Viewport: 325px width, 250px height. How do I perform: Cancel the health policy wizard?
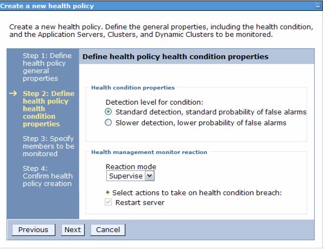pos(108,230)
